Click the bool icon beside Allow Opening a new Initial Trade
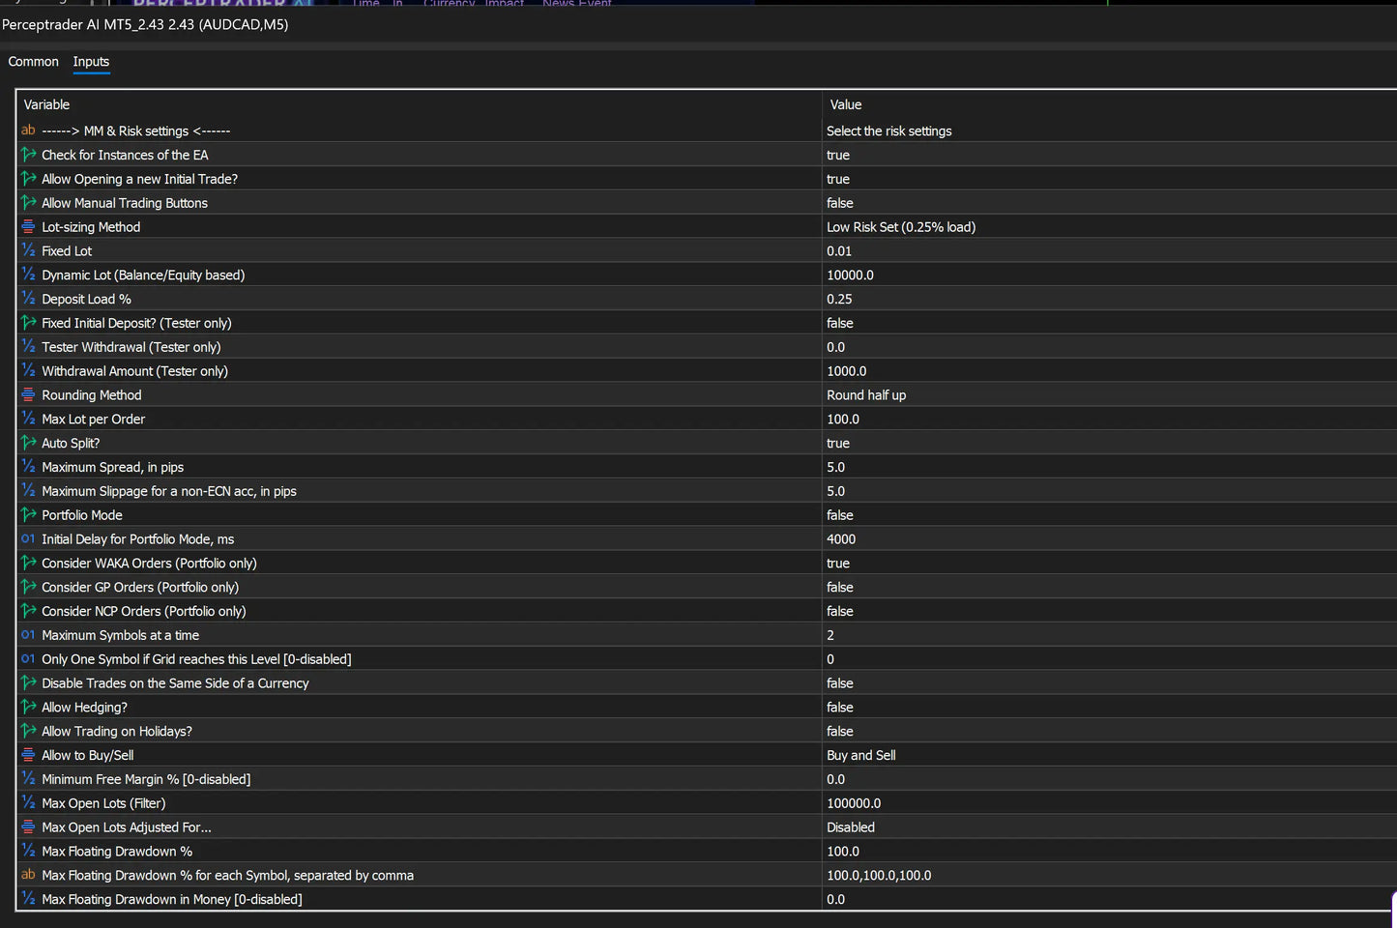This screenshot has width=1397, height=928. pos(28,179)
